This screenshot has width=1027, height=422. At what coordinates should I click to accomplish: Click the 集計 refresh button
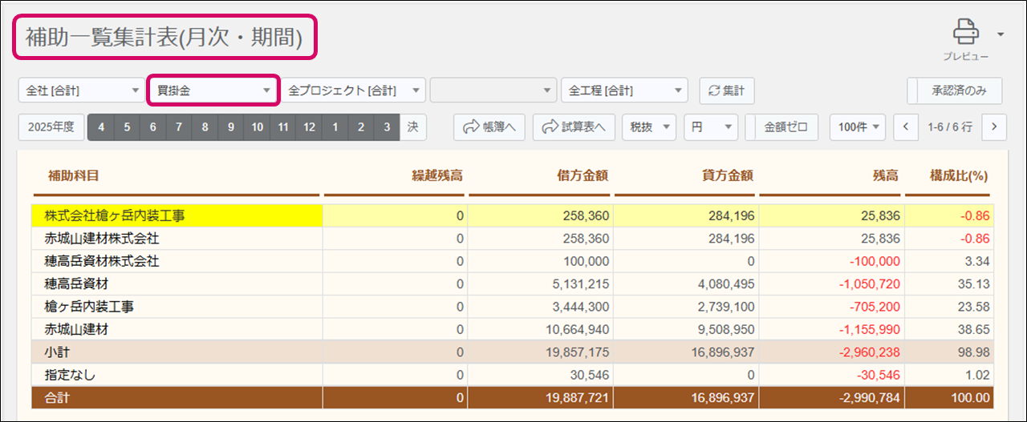coord(727,90)
